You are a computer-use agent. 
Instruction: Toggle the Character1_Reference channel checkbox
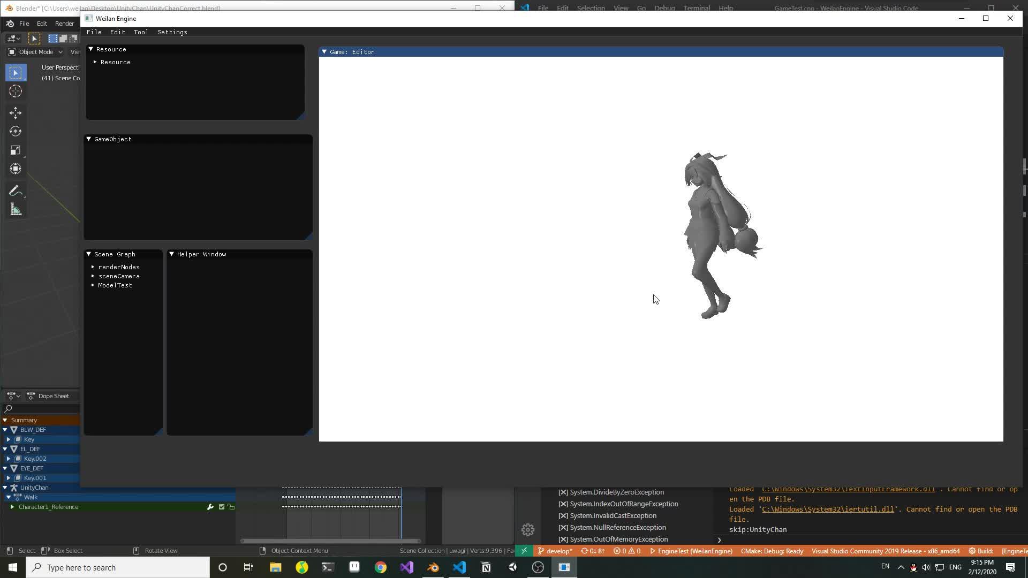(x=221, y=507)
